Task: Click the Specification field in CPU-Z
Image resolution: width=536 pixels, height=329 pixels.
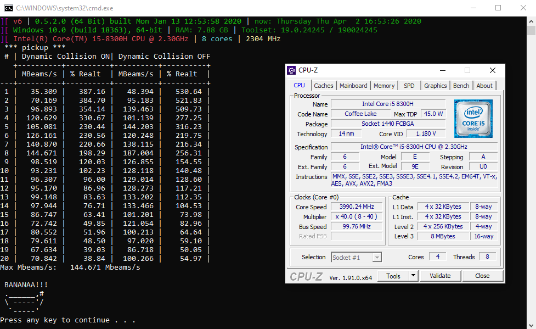Action: (x=414, y=147)
